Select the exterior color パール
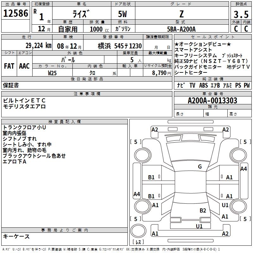The height and width of the screenshot is (253, 253). pyautogui.click(x=68, y=60)
